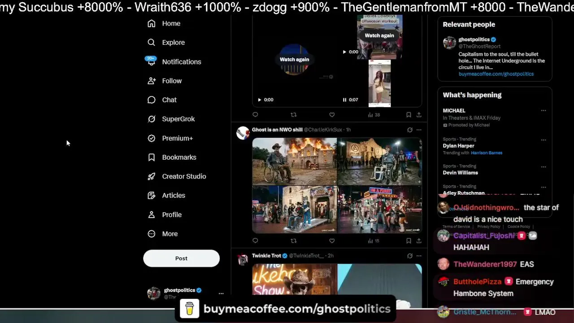Viewport: 574px width, 323px height.
Task: Open Ghost is an NWO shill profile avatar
Action: pyautogui.click(x=243, y=133)
